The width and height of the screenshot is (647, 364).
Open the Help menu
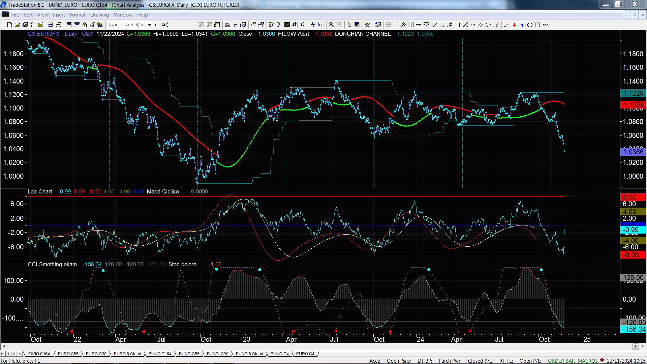pyautogui.click(x=143, y=15)
